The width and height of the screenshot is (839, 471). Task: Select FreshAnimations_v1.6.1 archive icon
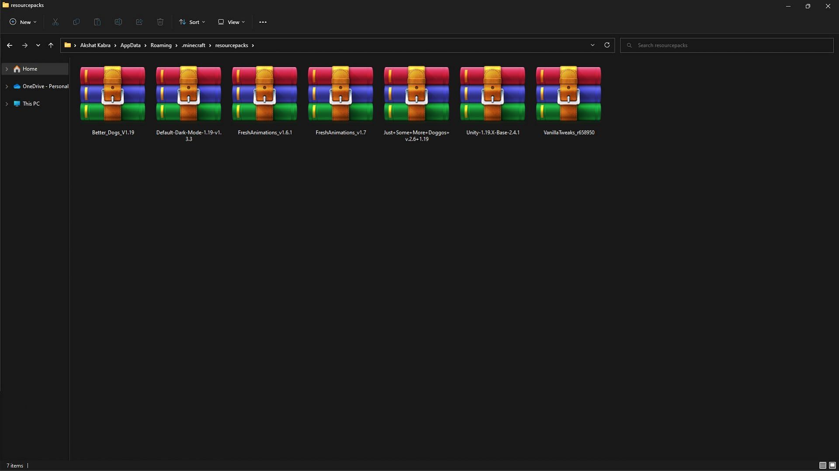point(265,93)
